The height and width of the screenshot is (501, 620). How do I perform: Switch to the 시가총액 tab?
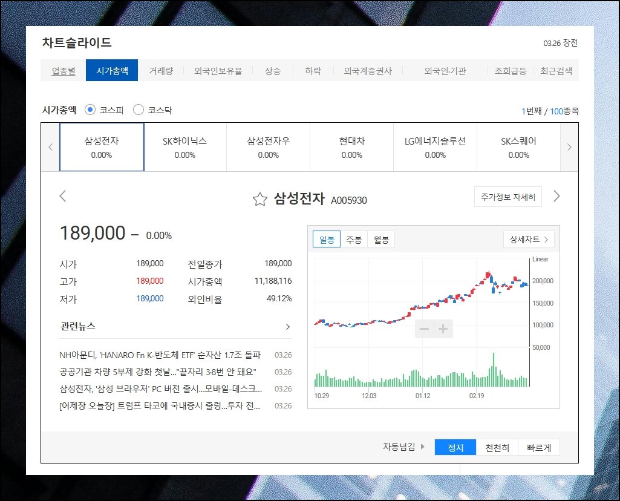(x=112, y=70)
